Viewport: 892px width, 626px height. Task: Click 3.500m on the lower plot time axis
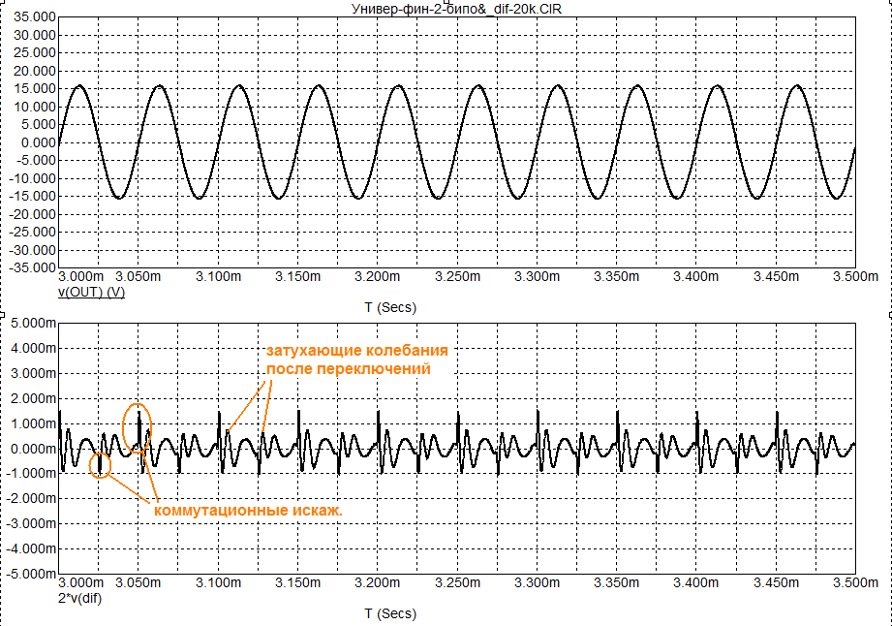855,582
